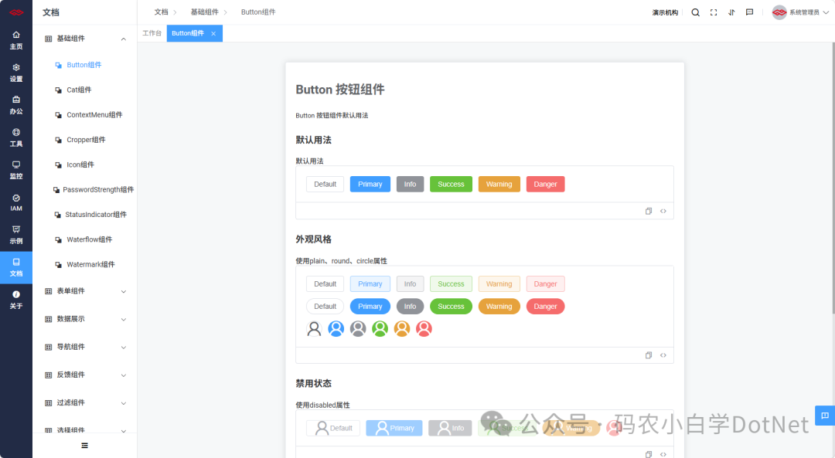Screen dimensions: 835x458
Task: Click the red logo at top-left
Action: (16, 12)
